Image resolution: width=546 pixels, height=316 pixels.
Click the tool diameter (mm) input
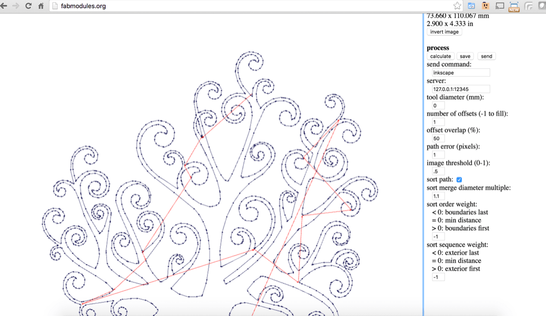438,105
